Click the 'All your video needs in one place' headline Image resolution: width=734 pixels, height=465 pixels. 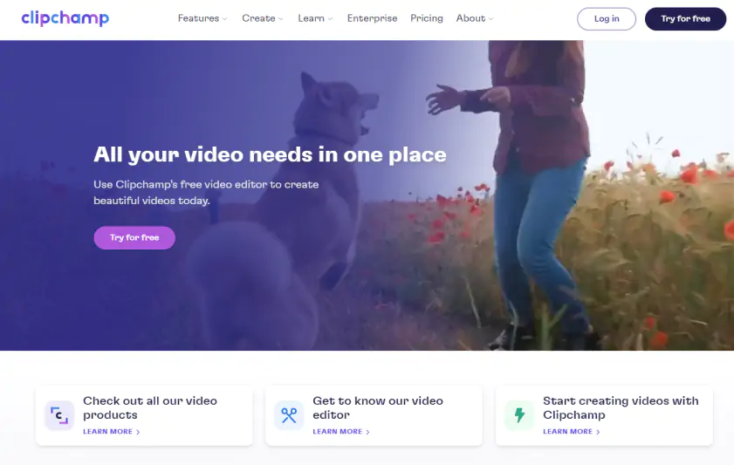pos(270,154)
